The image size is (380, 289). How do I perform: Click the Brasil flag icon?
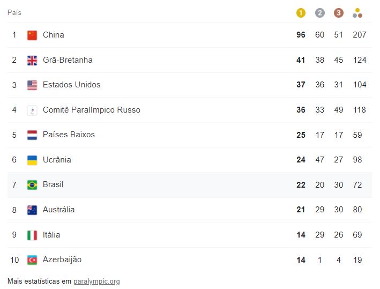click(32, 185)
